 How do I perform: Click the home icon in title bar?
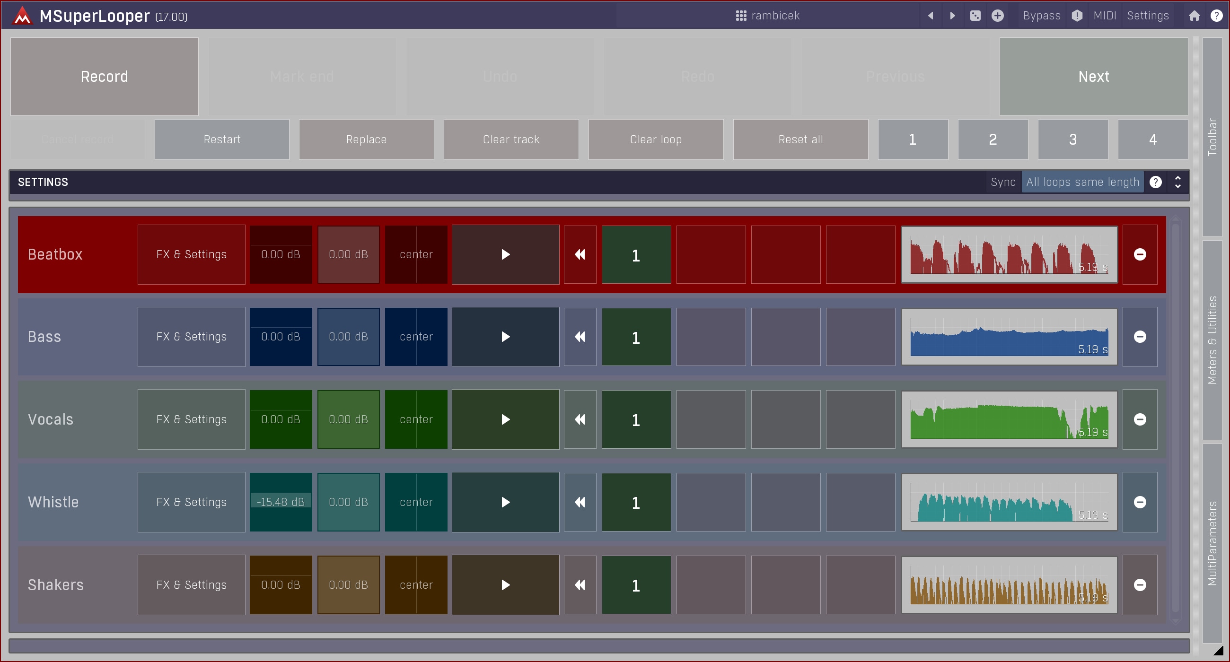pyautogui.click(x=1194, y=16)
